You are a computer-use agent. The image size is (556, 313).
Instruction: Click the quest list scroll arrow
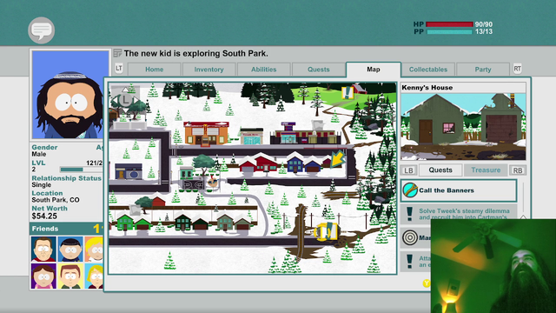523,216
